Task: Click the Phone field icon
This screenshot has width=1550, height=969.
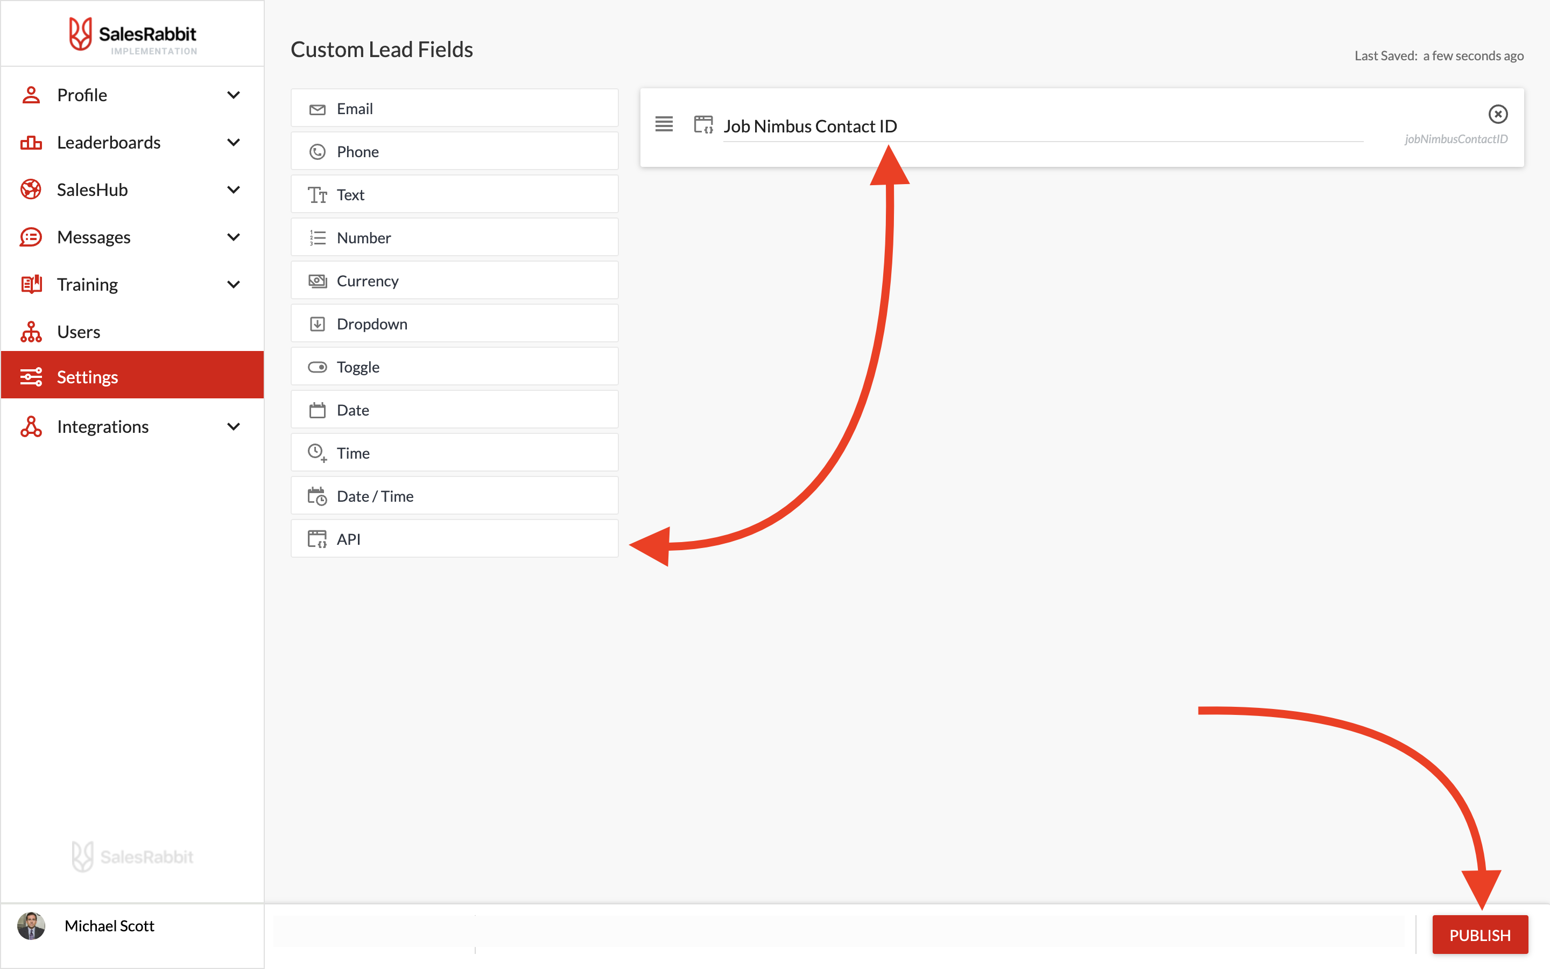Action: click(317, 152)
